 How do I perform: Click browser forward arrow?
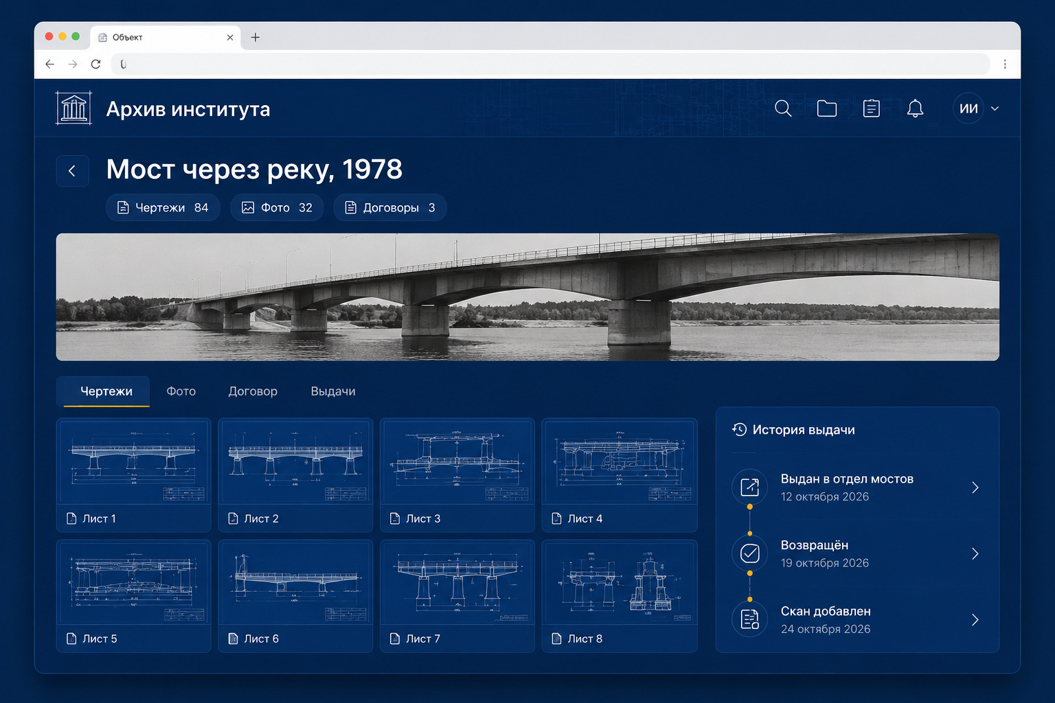73,64
